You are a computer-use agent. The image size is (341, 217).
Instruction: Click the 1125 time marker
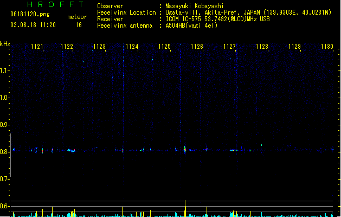(x=164, y=47)
